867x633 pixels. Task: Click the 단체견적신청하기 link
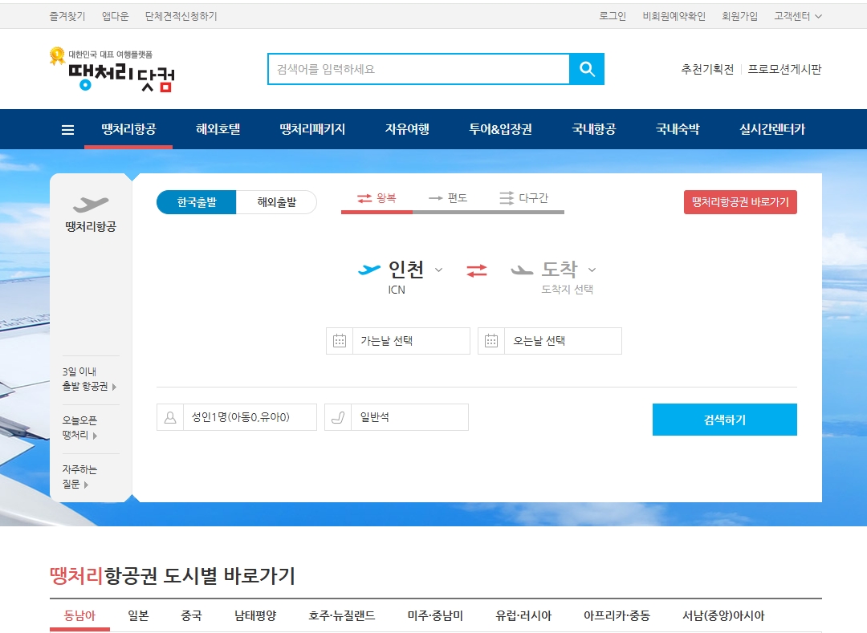[x=181, y=16]
